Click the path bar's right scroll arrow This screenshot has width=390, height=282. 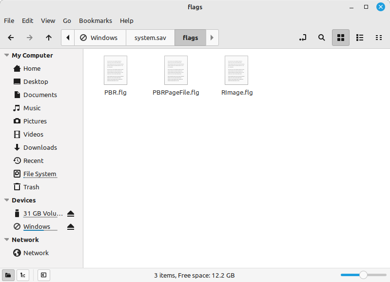[212, 38]
